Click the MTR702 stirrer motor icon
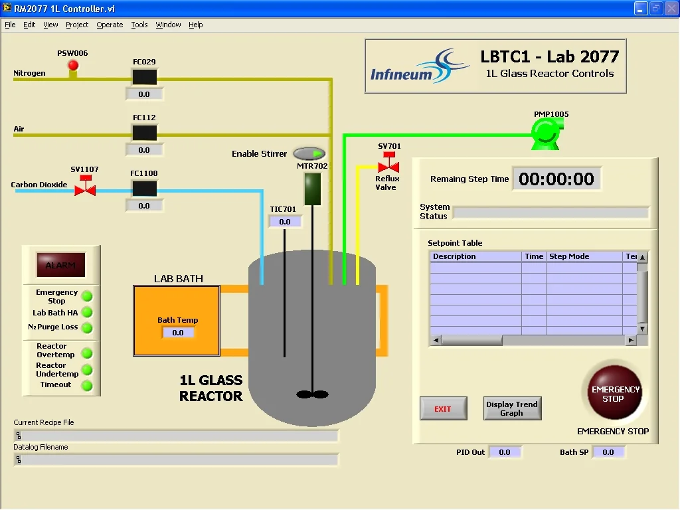680x510 pixels. pyautogui.click(x=312, y=189)
